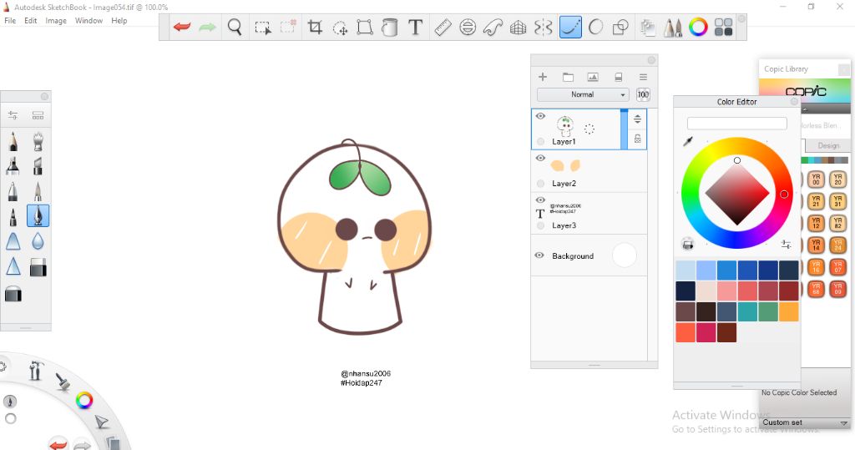Open brush properties sliders icon
The image size is (855, 450).
click(13, 115)
